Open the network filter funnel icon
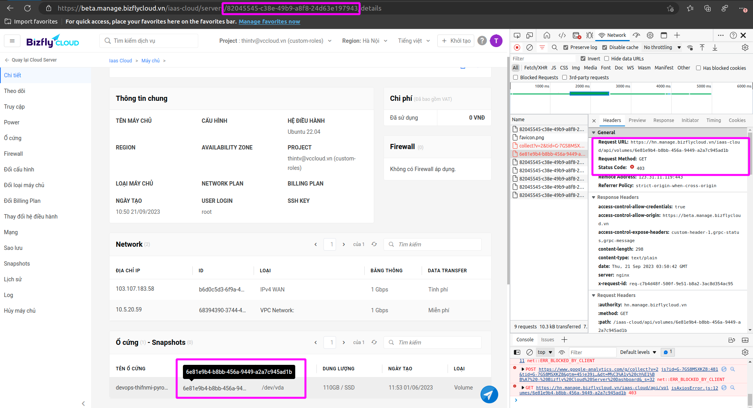 (542, 47)
